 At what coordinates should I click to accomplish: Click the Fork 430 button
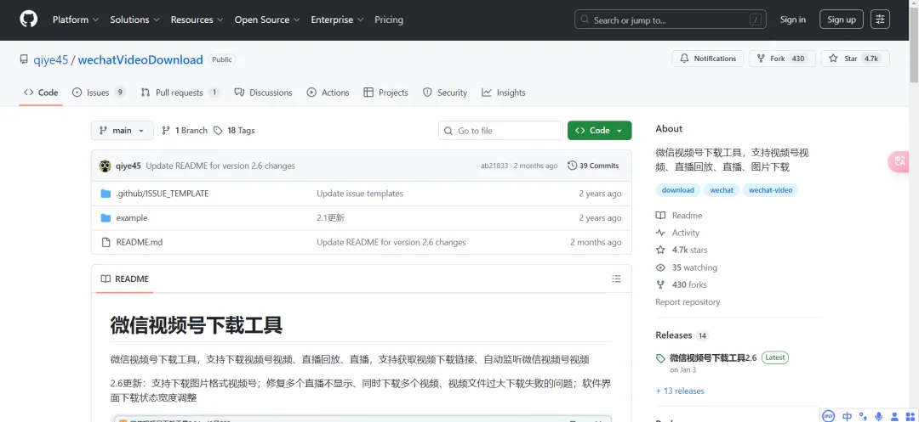(x=782, y=59)
